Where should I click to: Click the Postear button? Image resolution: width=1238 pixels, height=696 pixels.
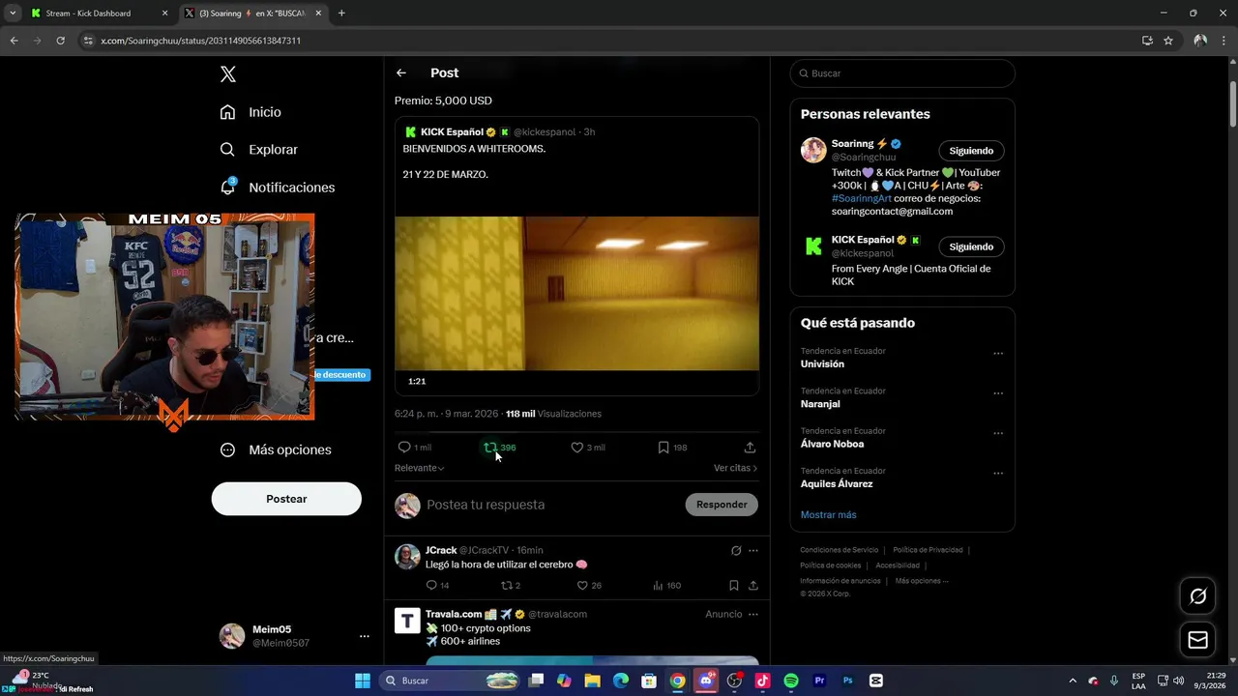(x=286, y=499)
